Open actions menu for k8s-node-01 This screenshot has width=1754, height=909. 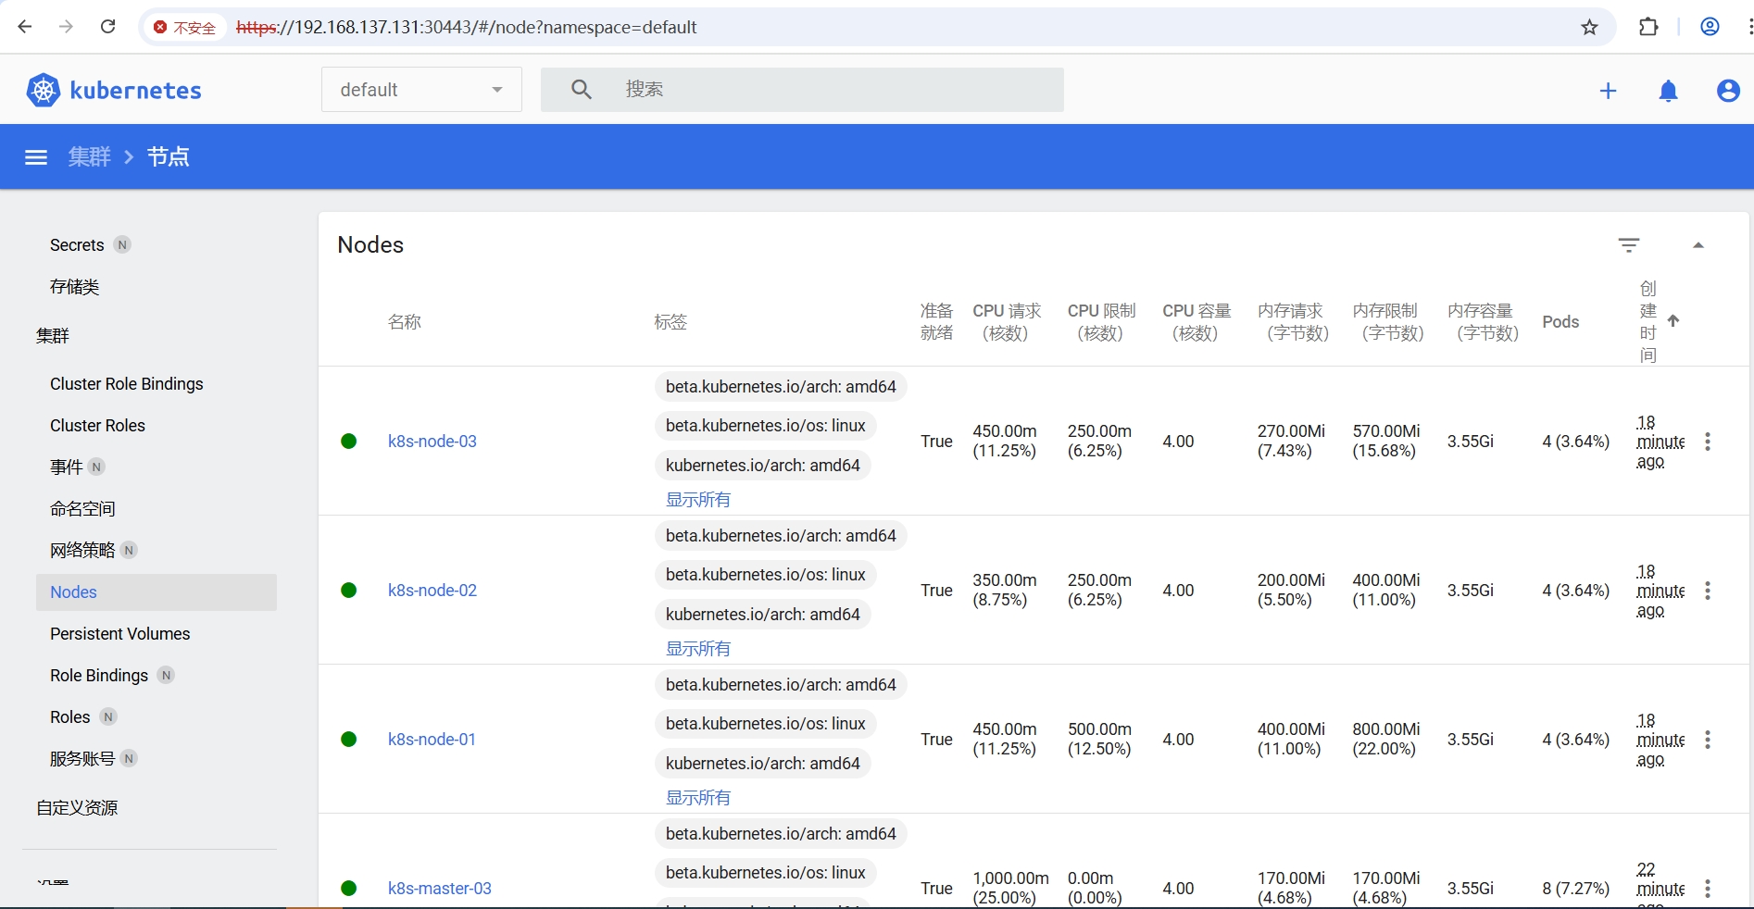1708,740
